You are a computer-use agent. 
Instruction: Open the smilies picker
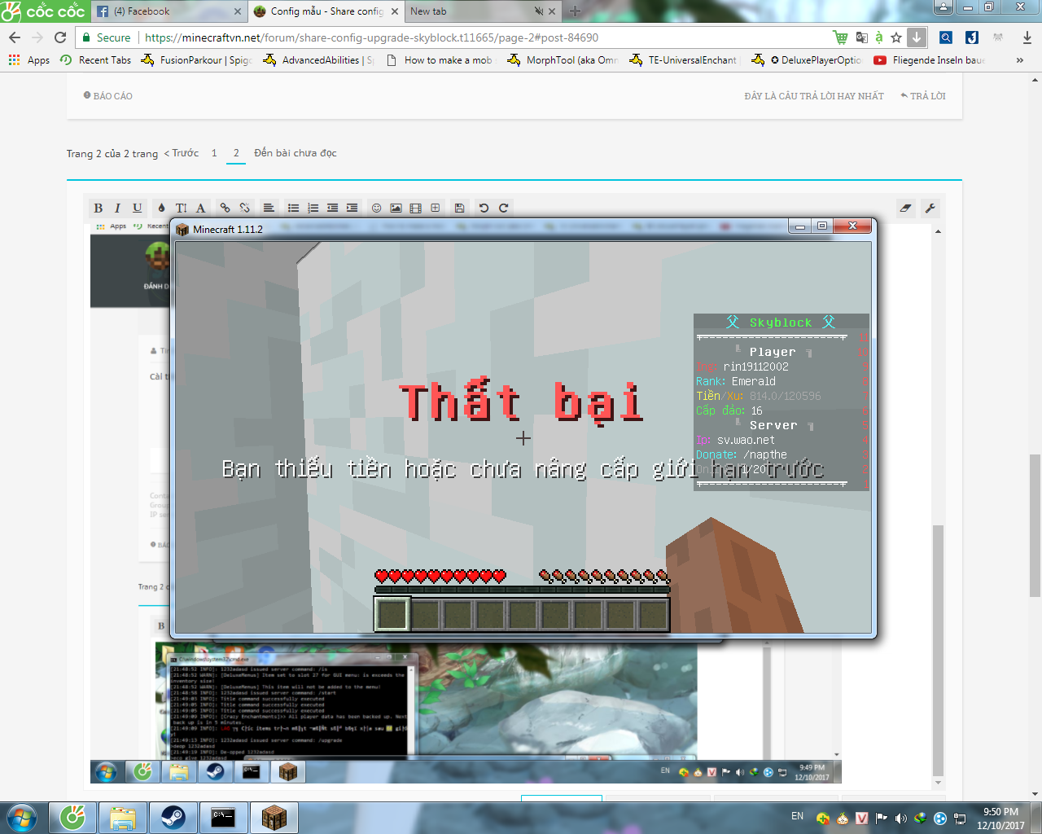point(376,208)
